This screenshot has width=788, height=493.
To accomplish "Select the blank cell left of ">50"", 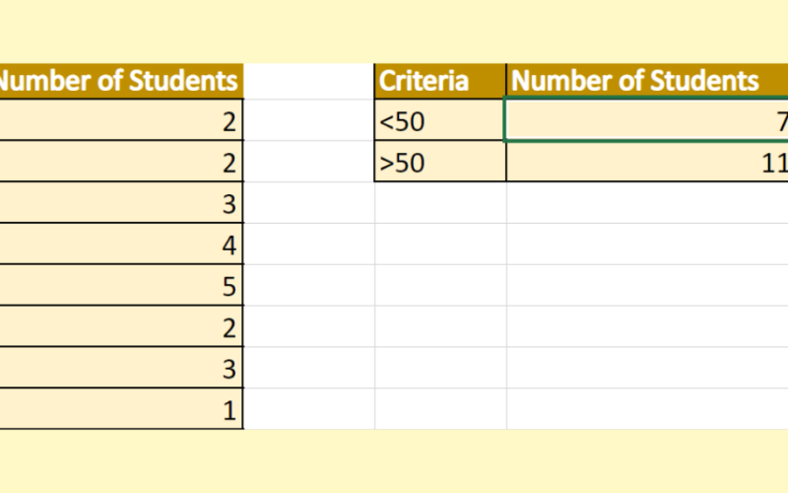I will tap(308, 163).
